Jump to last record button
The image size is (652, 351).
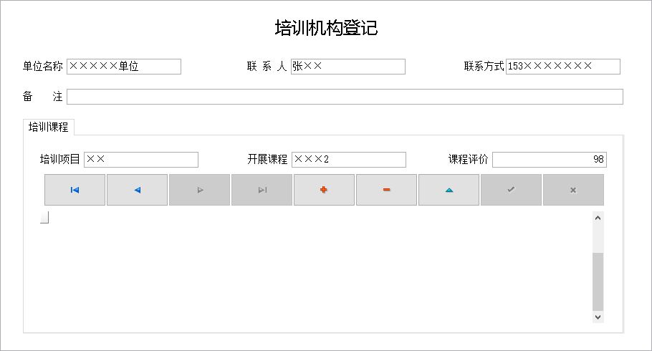(262, 190)
